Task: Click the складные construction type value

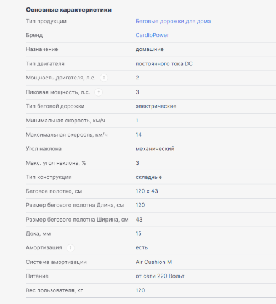Action: click(x=148, y=177)
